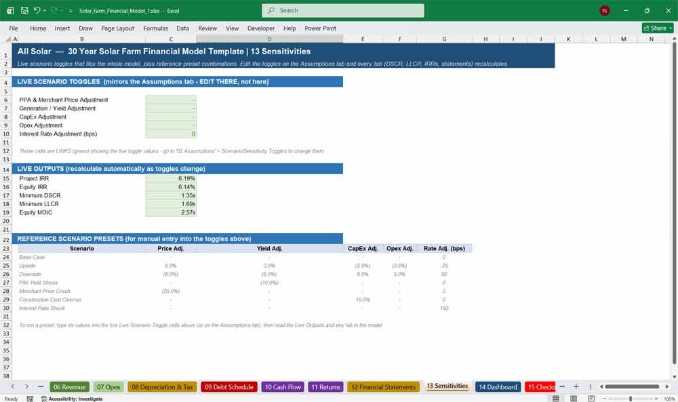Image resolution: width=678 pixels, height=402 pixels.
Task: Select the Equity IRR value 6.14%
Action: point(171,186)
